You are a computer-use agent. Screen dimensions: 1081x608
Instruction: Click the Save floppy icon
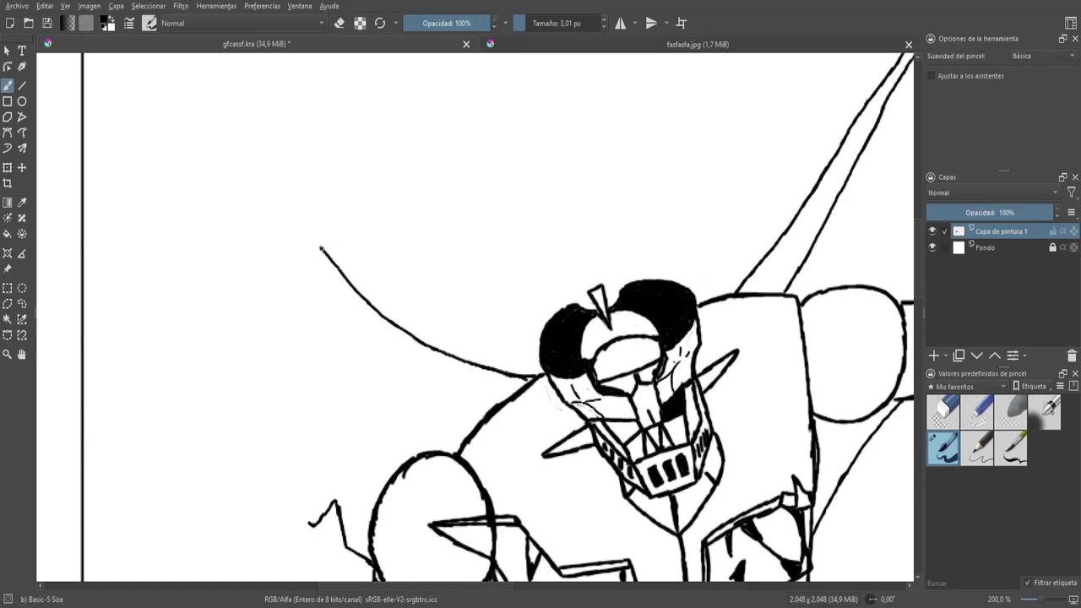coord(47,24)
